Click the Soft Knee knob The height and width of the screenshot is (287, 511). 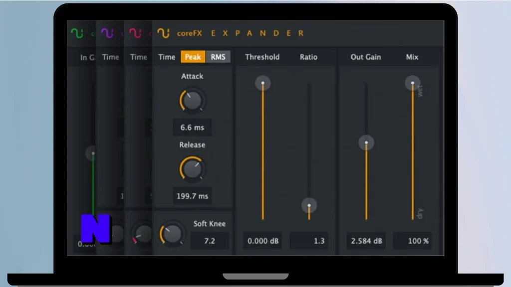pyautogui.click(x=172, y=234)
